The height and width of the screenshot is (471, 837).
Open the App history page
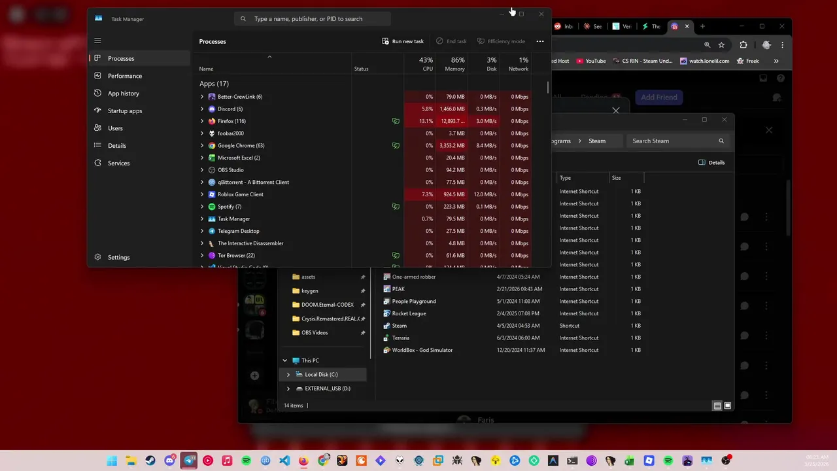pyautogui.click(x=139, y=94)
